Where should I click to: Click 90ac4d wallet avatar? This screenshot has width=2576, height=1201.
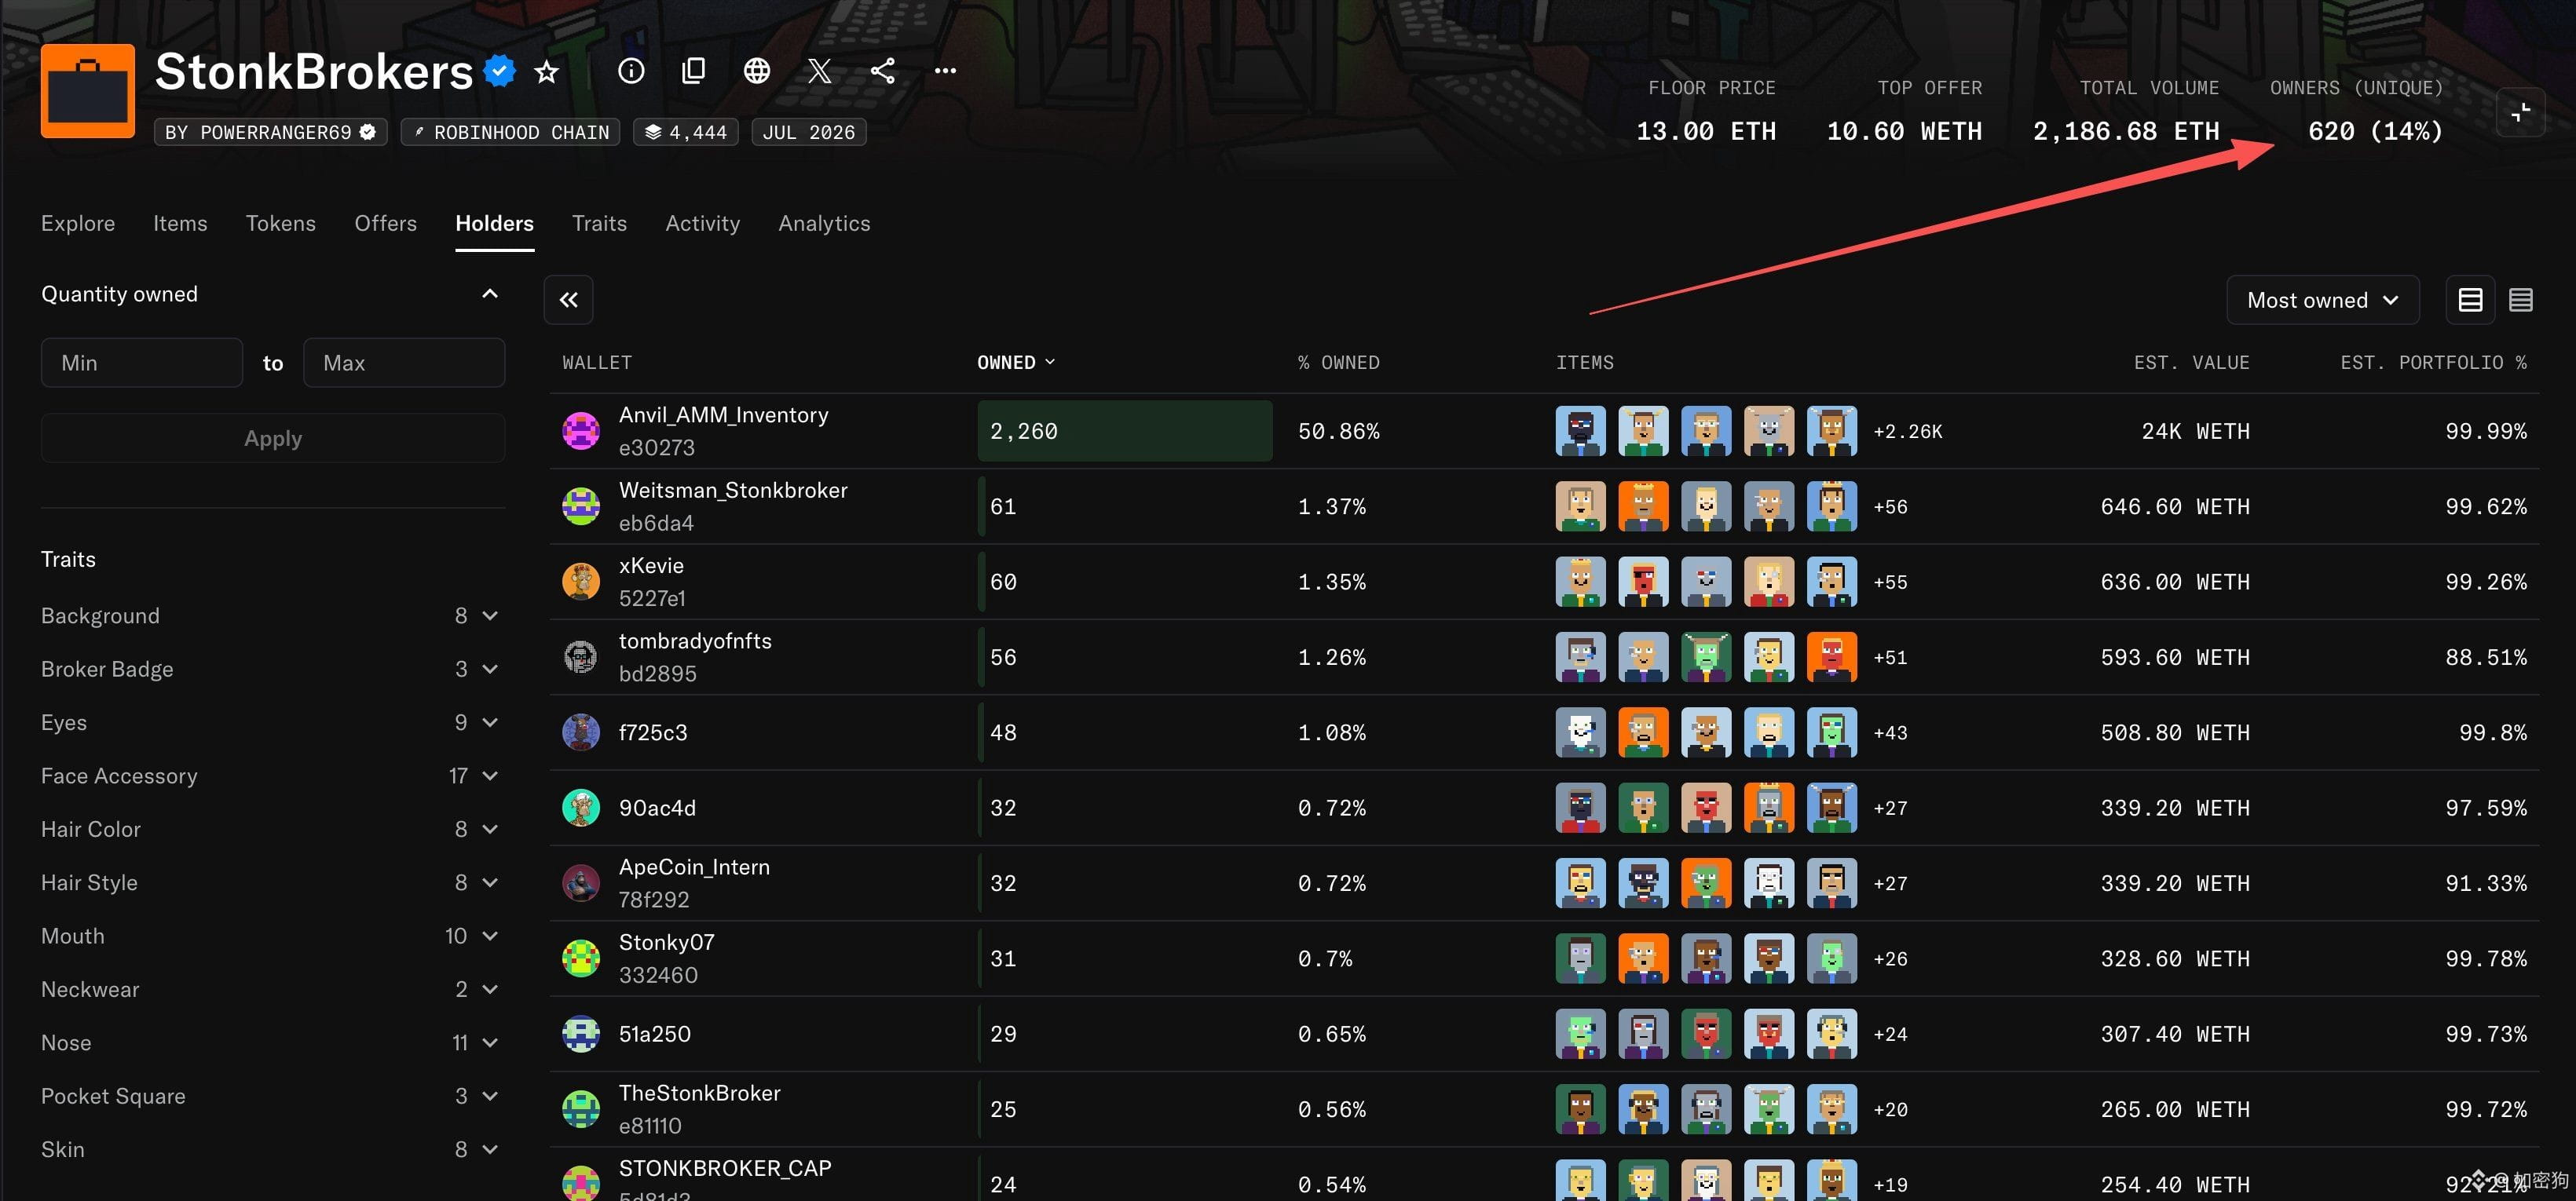pyautogui.click(x=581, y=807)
